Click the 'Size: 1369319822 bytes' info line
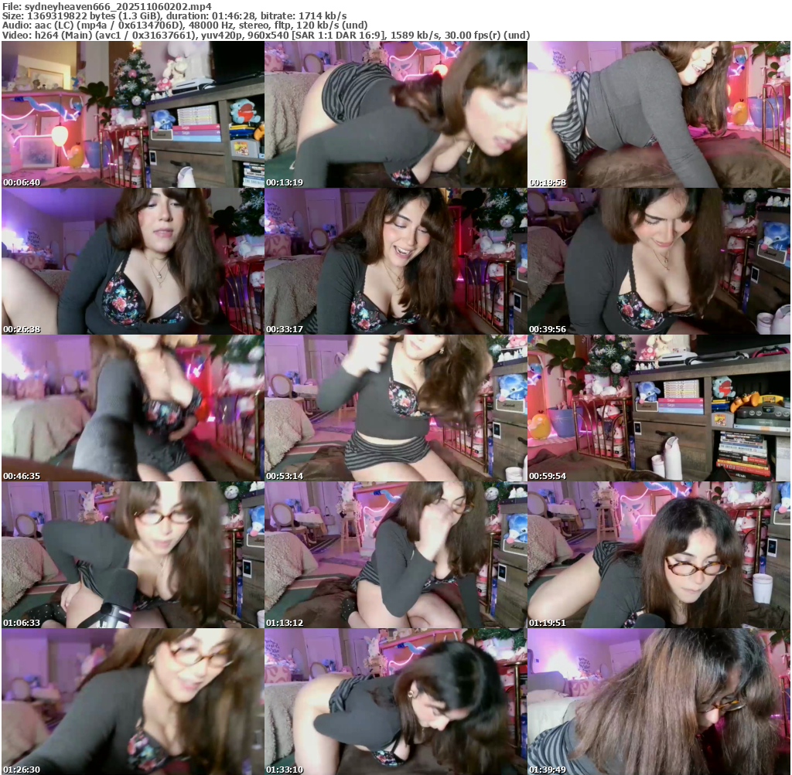Screen dimensions: 792x775 click(x=174, y=15)
